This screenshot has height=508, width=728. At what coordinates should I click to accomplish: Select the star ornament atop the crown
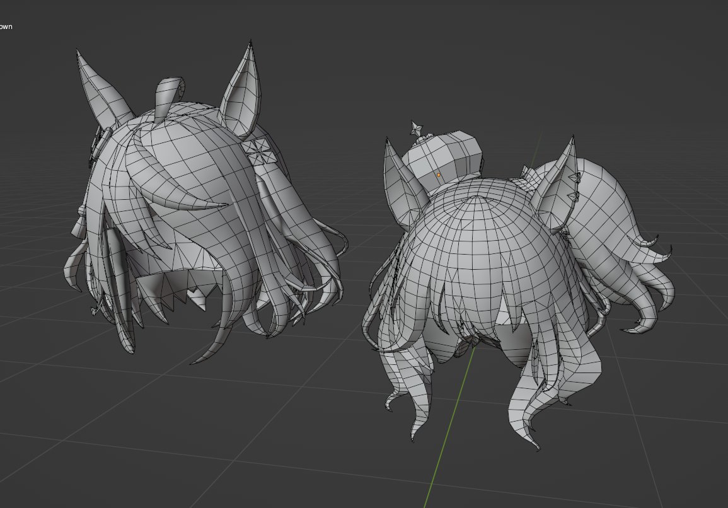[x=415, y=128]
